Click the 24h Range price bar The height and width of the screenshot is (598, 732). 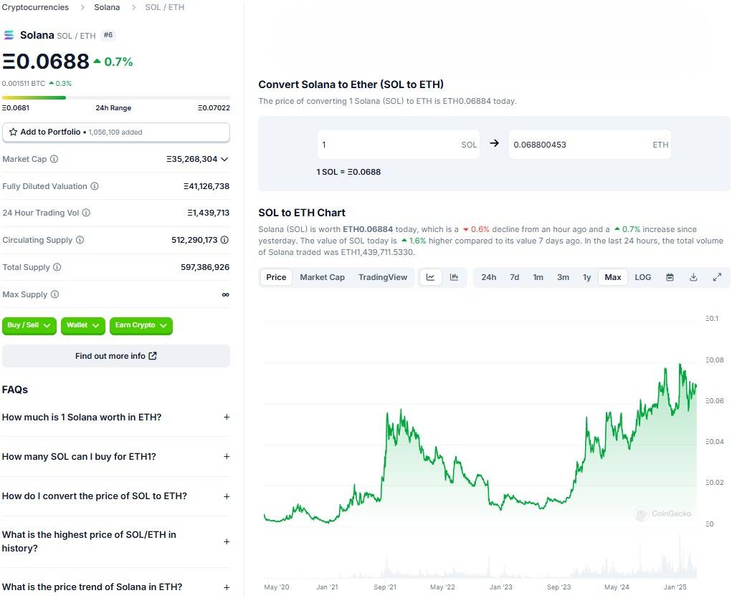click(x=116, y=97)
